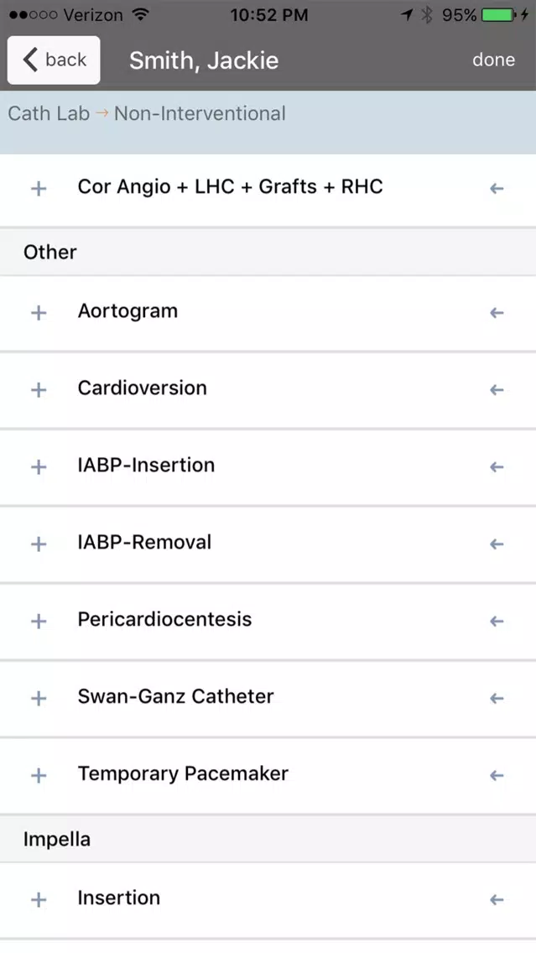Click the left arrow beside Temporary Pacemaker
The height and width of the screenshot is (953, 536).
(x=497, y=775)
